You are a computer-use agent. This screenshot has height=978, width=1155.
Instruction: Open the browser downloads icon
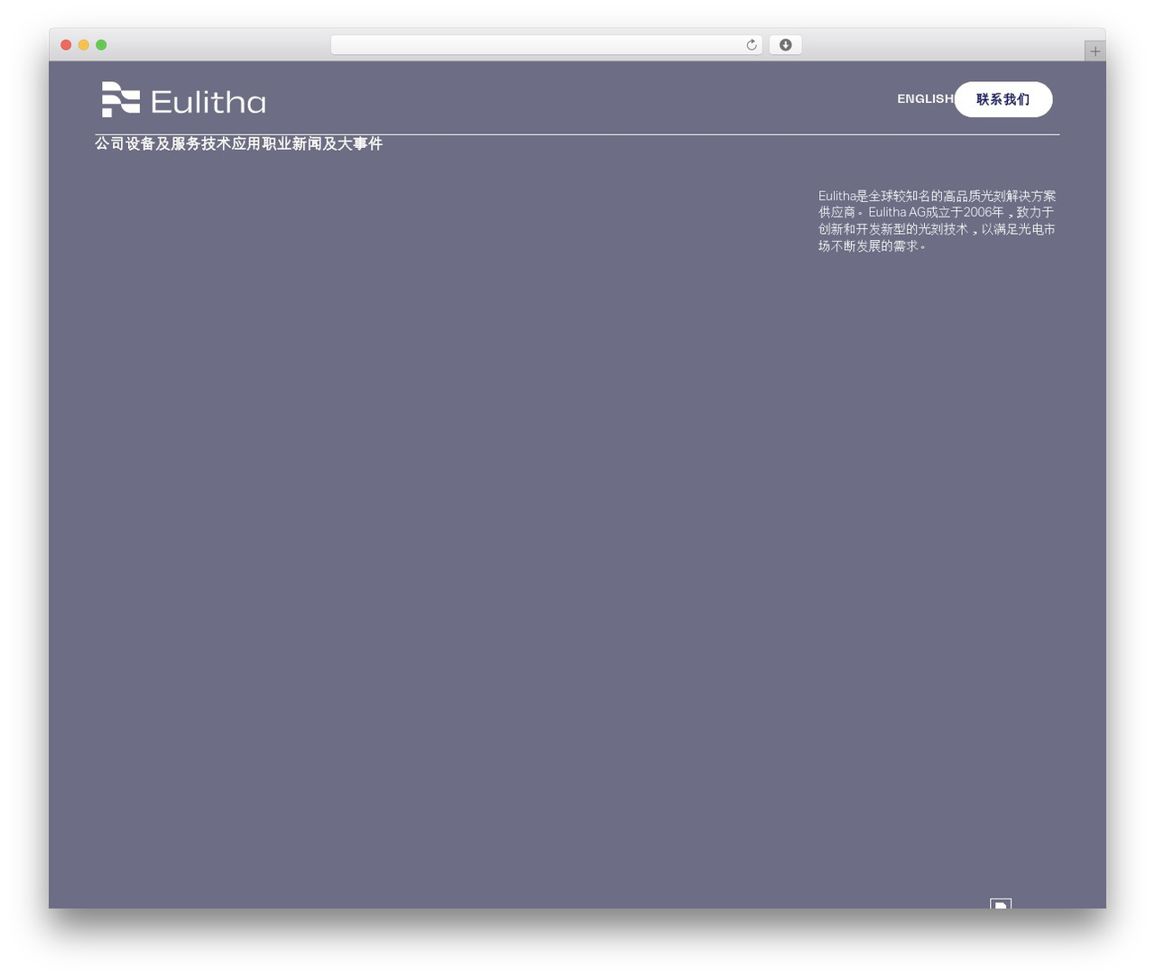(785, 45)
